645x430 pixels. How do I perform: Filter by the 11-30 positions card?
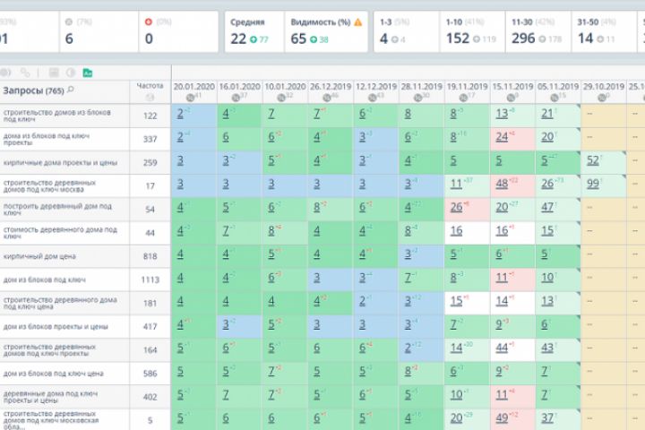pos(538,31)
